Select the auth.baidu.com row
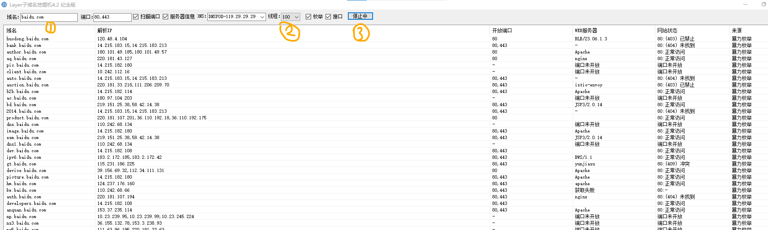 (386, 197)
